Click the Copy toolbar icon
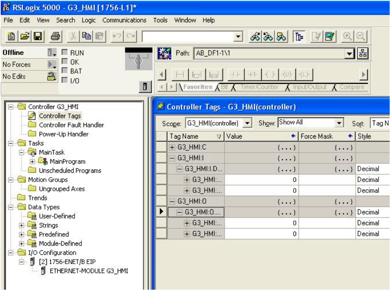This screenshot has width=390, height=290. pyautogui.click(x=86, y=37)
